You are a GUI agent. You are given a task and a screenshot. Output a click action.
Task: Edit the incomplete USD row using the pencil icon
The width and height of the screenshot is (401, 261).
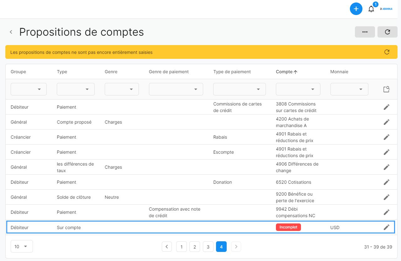click(386, 227)
